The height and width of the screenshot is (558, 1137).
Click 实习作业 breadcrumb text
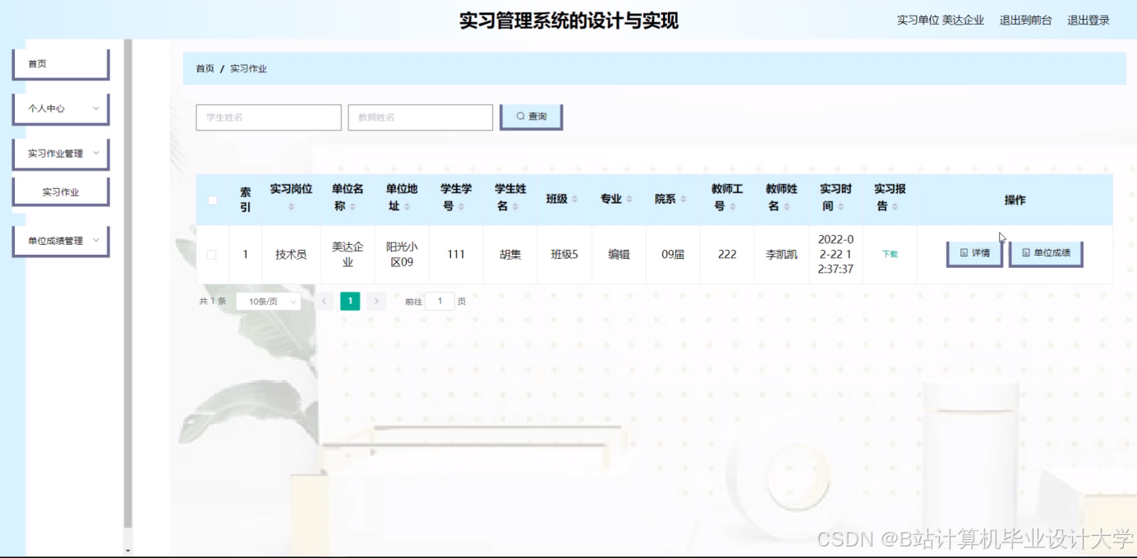248,69
